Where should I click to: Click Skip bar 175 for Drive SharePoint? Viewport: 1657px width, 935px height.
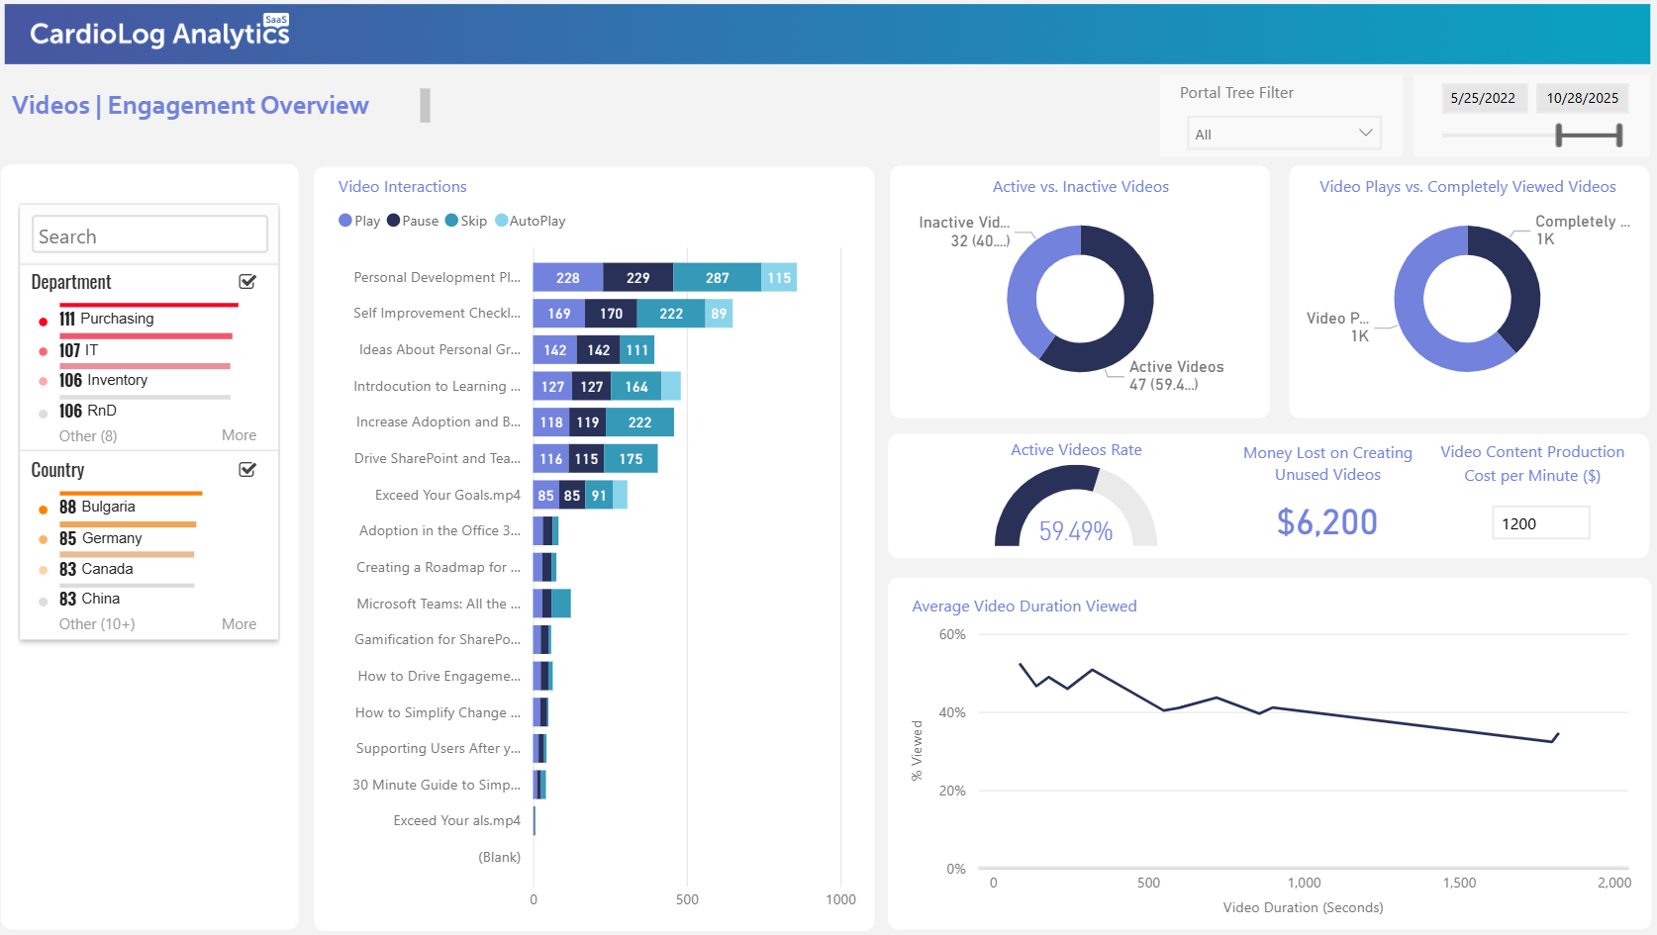coord(631,459)
